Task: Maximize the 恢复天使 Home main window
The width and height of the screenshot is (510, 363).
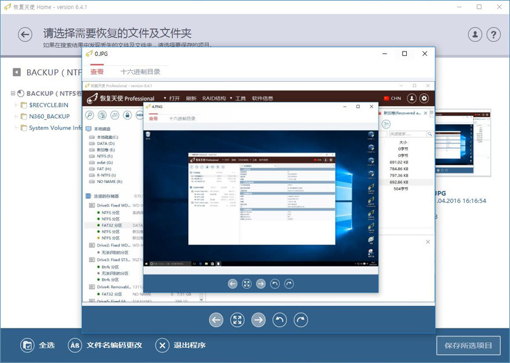Action: click(x=479, y=7)
